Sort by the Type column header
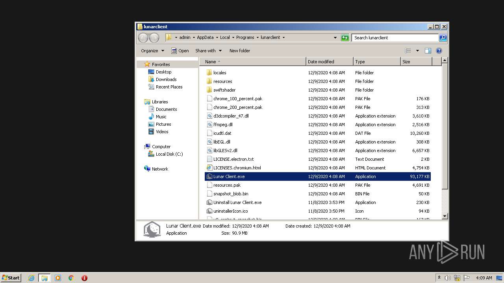 (377, 62)
